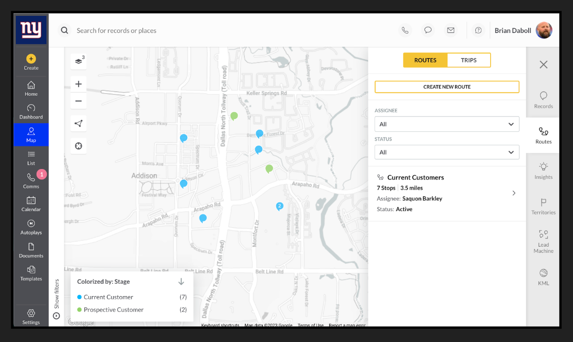Click the locate crosshair map button
Viewport: 573px width, 342px height.
point(79,146)
